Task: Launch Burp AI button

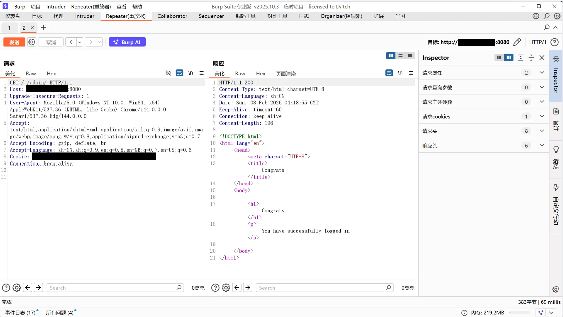Action: click(127, 42)
